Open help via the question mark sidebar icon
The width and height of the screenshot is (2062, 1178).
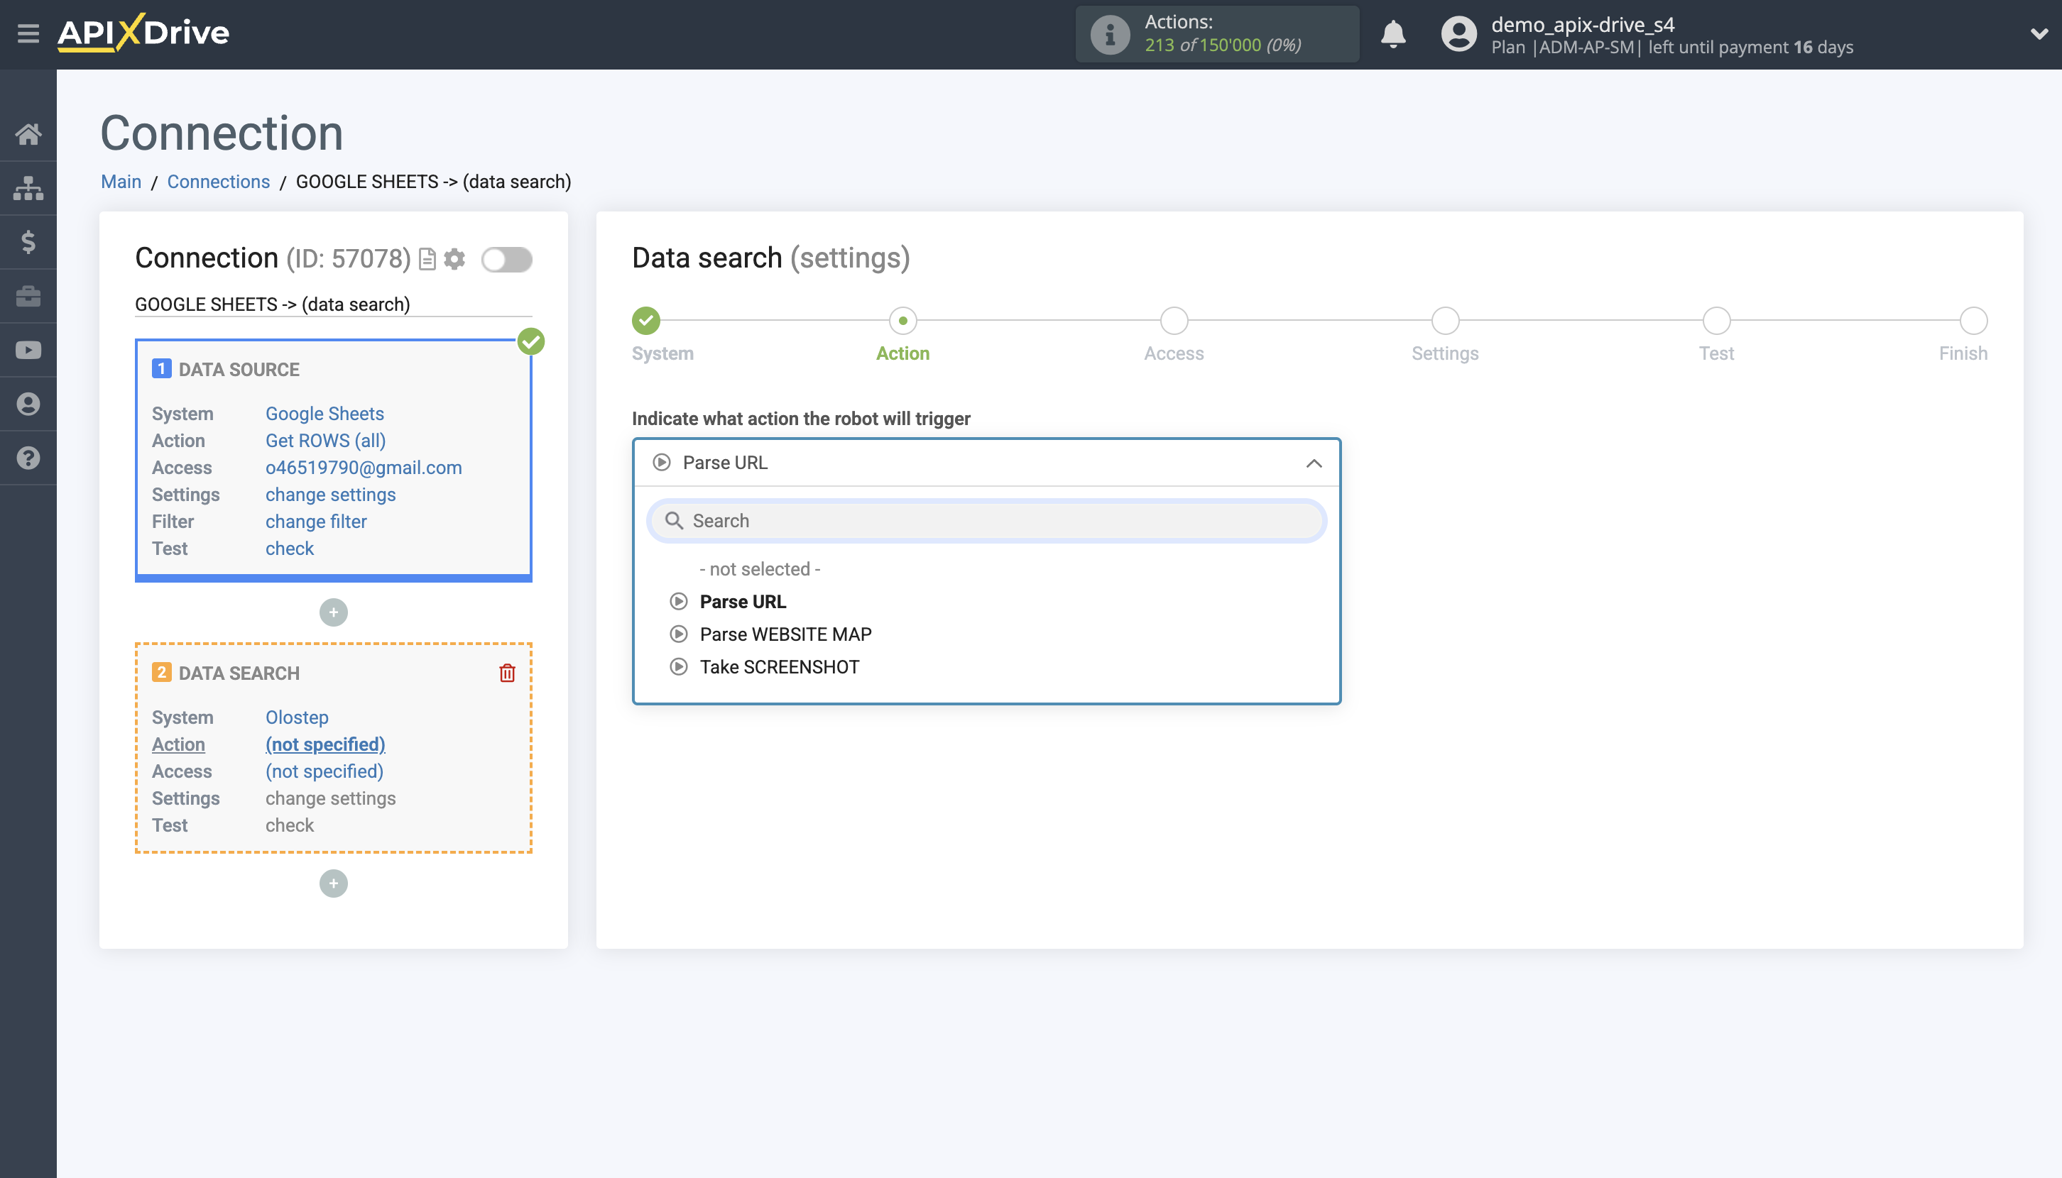29,458
